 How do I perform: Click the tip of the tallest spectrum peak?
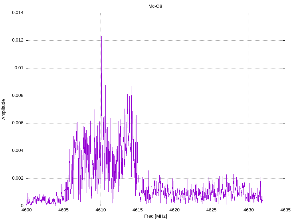tap(101, 36)
